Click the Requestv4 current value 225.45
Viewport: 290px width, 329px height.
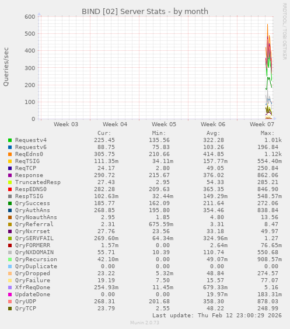pyautogui.click(x=104, y=140)
